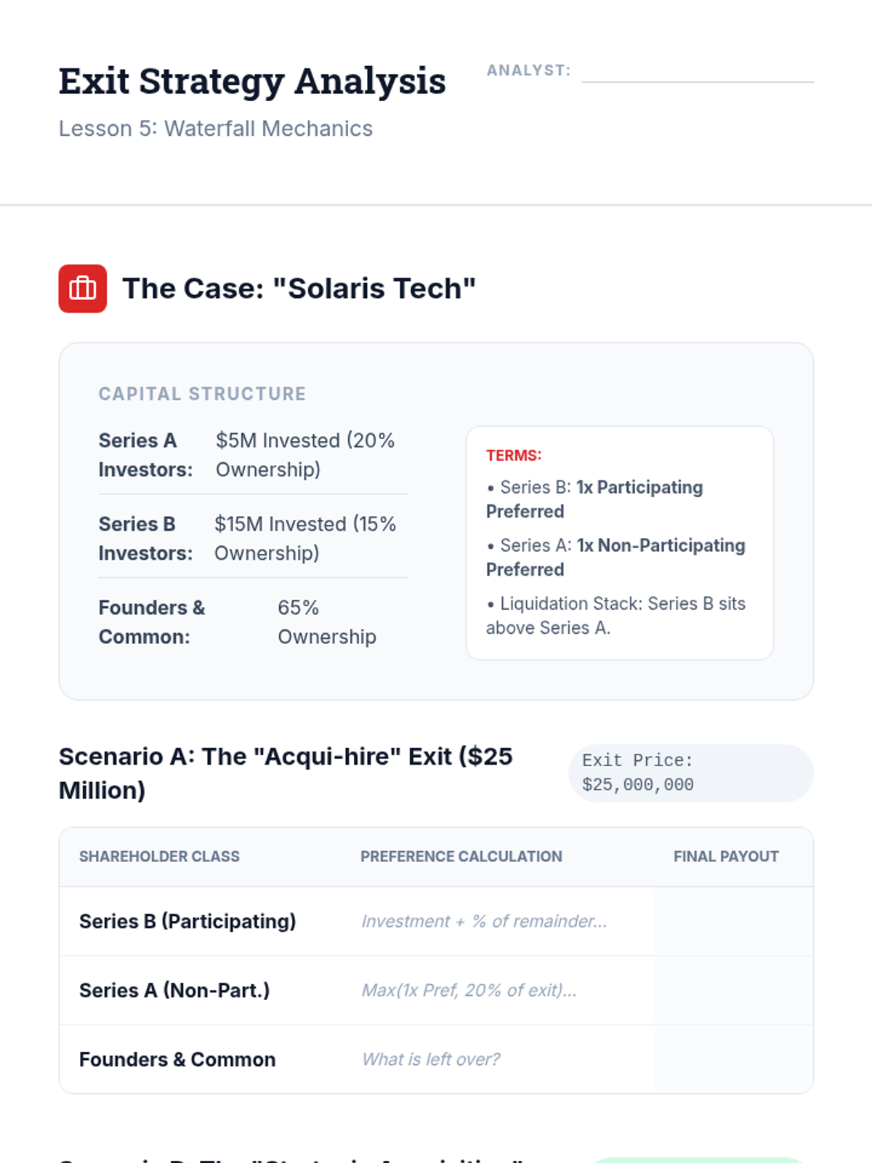Viewport: 872px width, 1163px height.
Task: Click Series A final payout cell
Action: [x=733, y=990]
